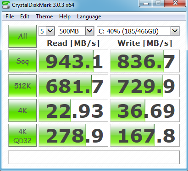188x171 pixels.
Task: Click the Seq read result 943.1
Action: click(73, 61)
